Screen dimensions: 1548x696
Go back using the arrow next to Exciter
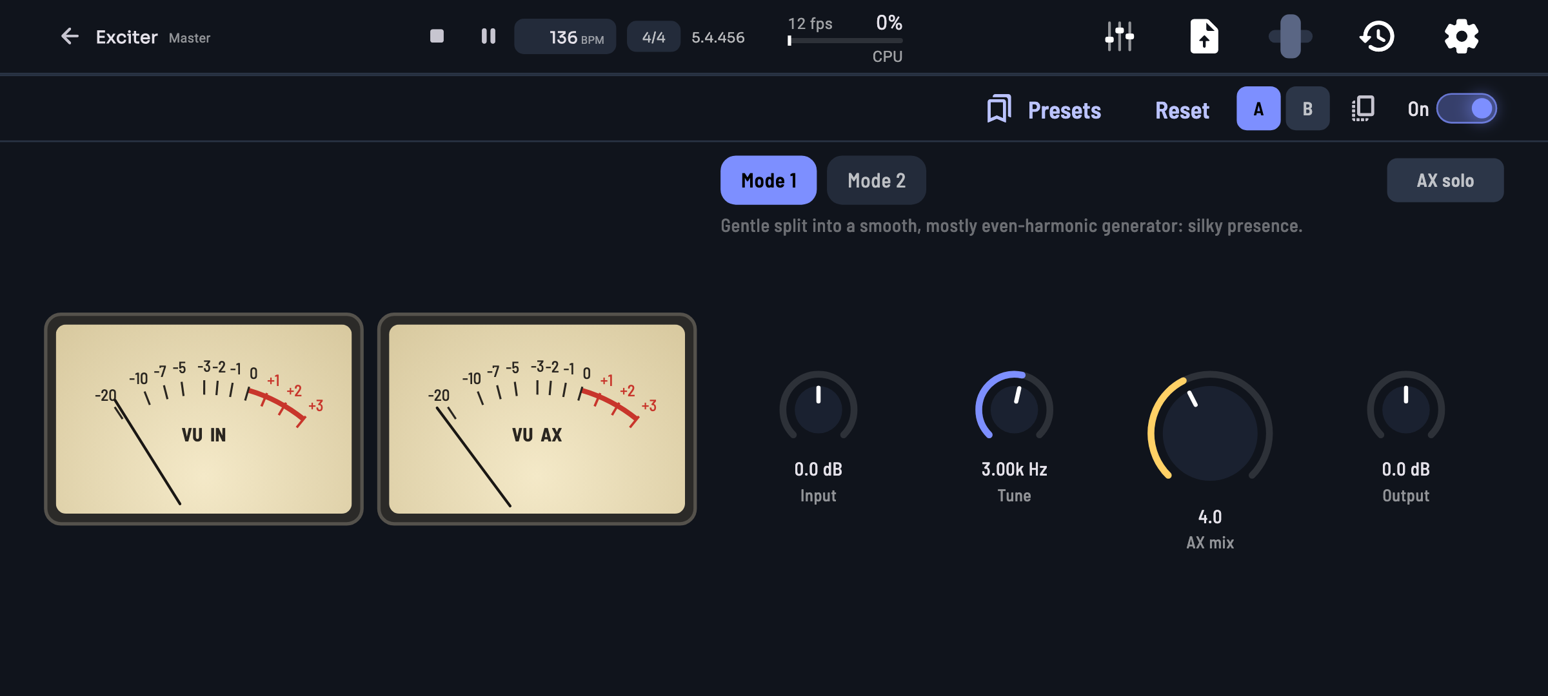point(70,37)
